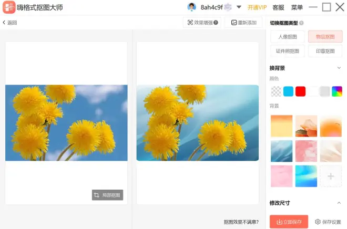Click the 立即保存 save now button
The width and height of the screenshot is (347, 229).
point(289,222)
